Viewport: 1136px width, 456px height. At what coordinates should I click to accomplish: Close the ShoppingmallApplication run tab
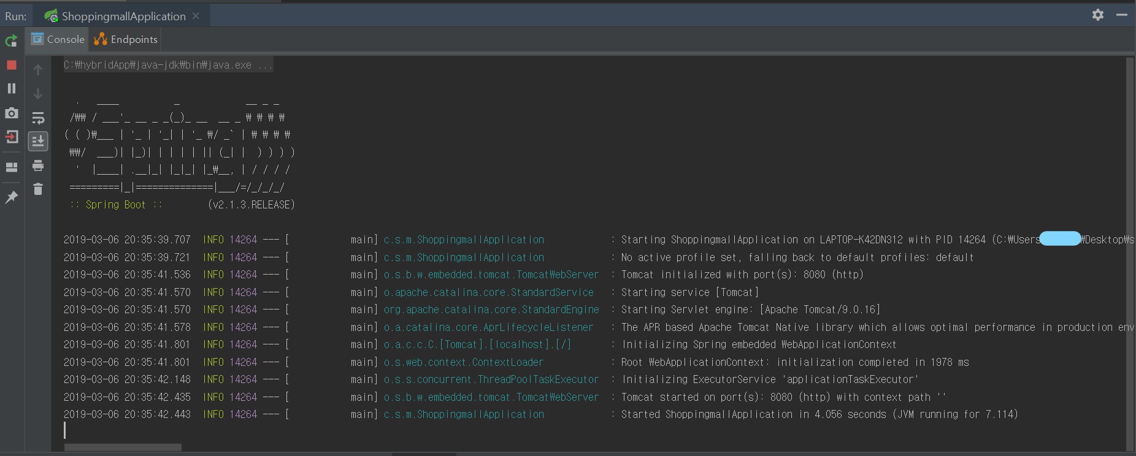(196, 16)
